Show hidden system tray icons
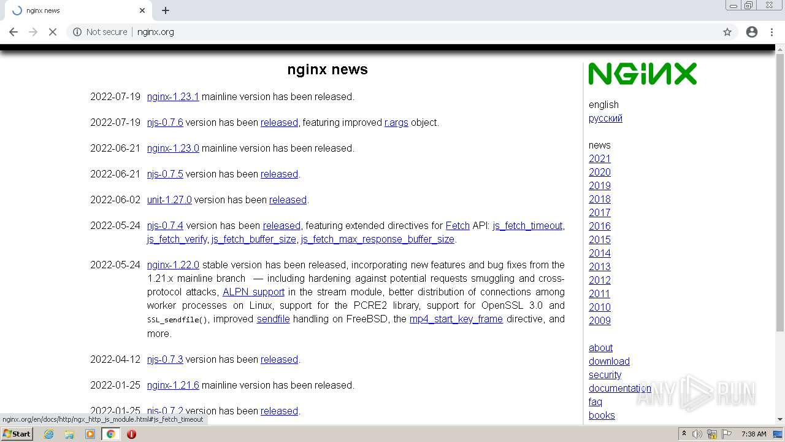The width and height of the screenshot is (785, 442). click(684, 434)
